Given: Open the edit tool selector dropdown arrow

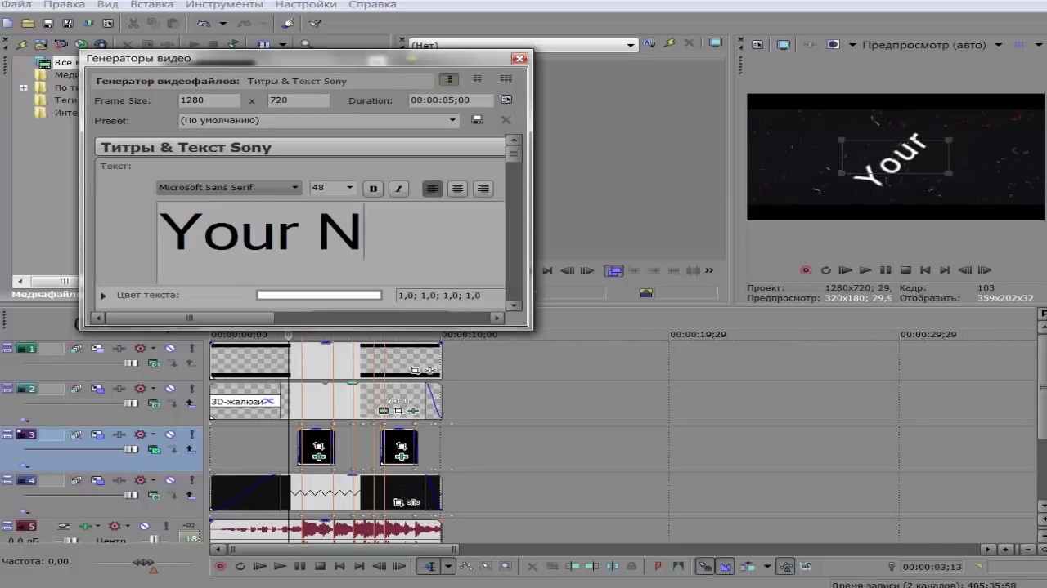Looking at the screenshot, I should pos(447,566).
